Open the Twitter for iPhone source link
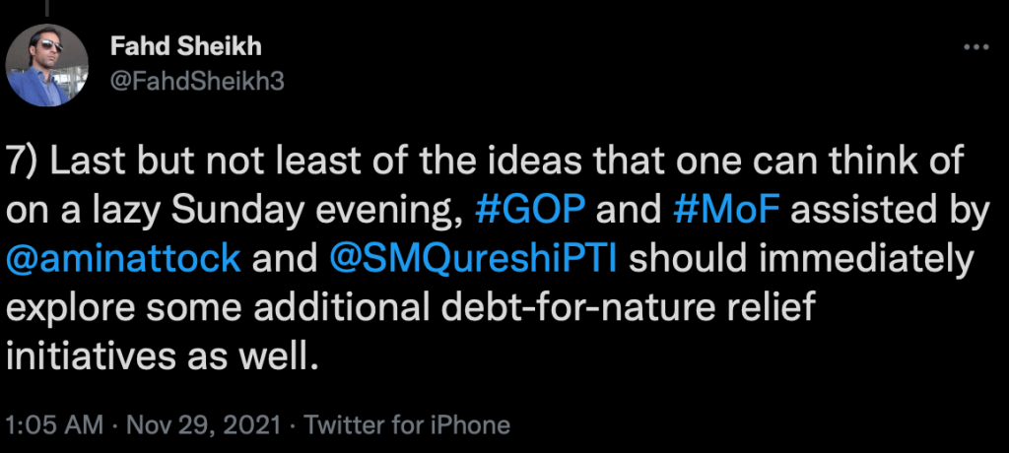Screen dimensions: 1009x453 tap(407, 425)
